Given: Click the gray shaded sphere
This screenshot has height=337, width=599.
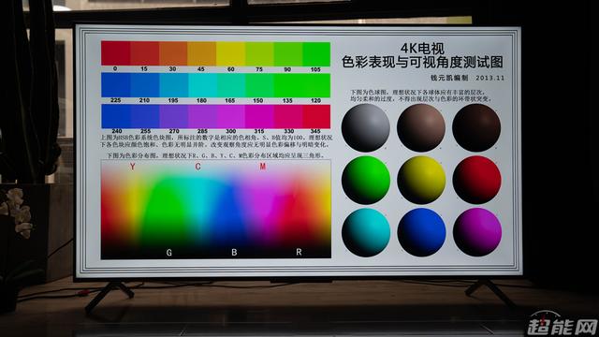Looking at the screenshot, I should (366, 127).
